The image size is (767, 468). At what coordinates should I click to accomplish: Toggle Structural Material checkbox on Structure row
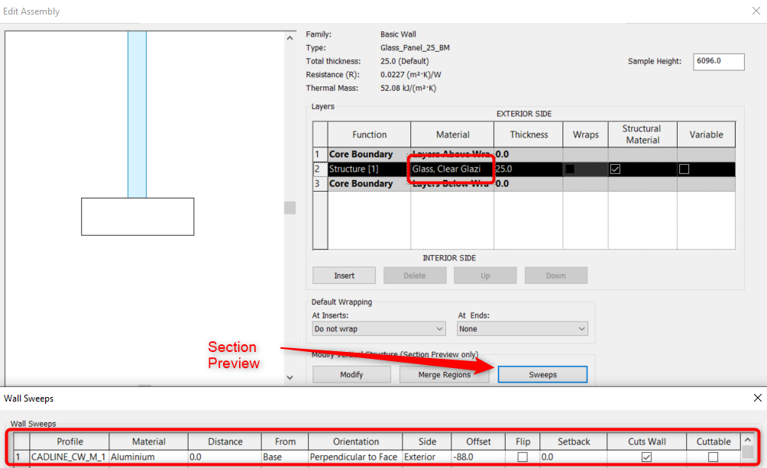(x=615, y=169)
